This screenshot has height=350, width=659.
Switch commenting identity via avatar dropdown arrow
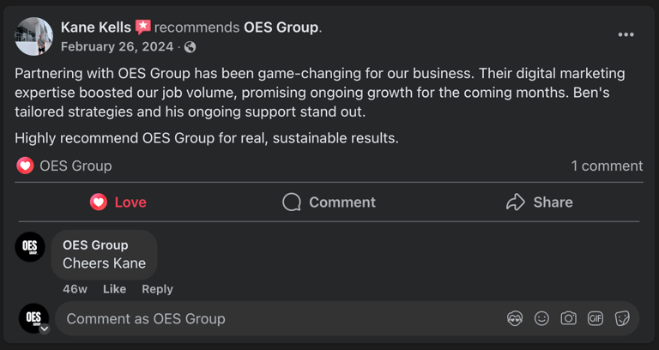point(44,329)
